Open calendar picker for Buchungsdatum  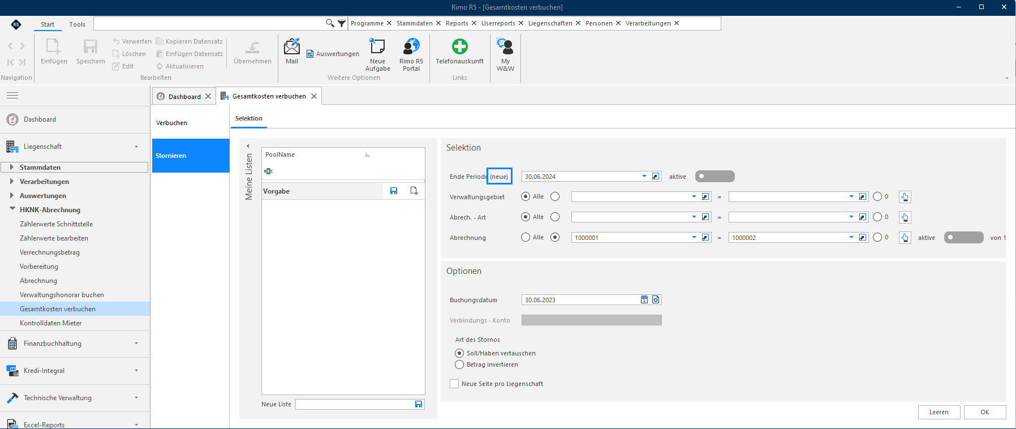click(x=644, y=300)
